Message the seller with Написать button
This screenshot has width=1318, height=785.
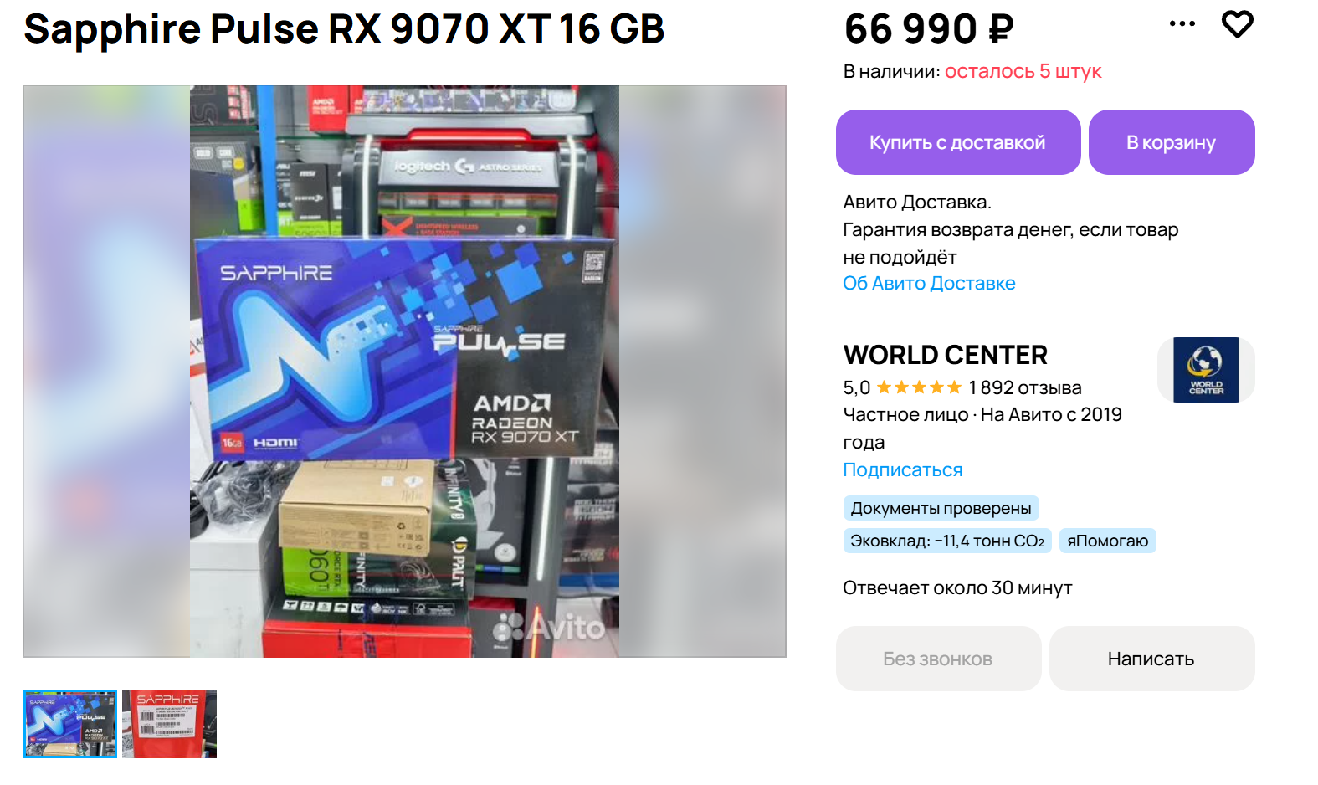[1151, 659]
